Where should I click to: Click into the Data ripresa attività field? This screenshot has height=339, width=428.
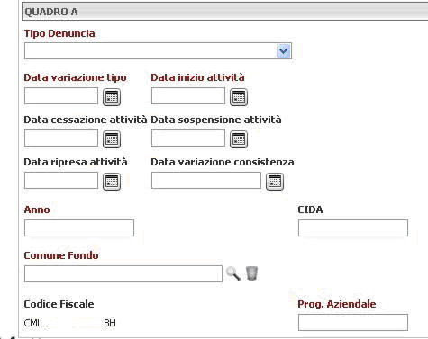pos(61,181)
